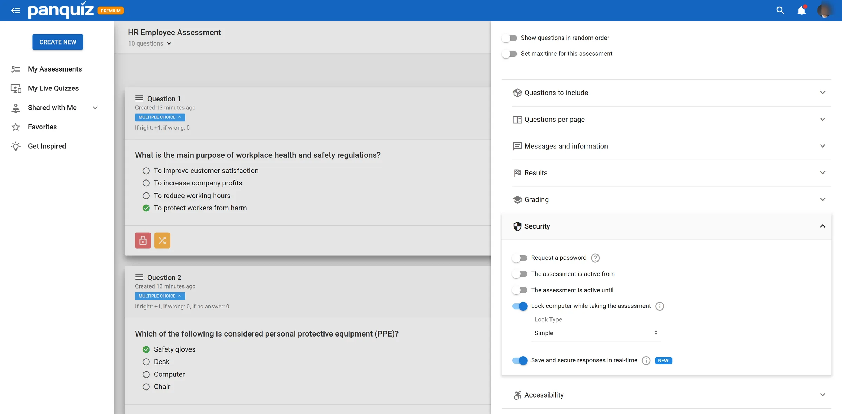Expand Messages and information chevron
The width and height of the screenshot is (842, 414).
(823, 146)
